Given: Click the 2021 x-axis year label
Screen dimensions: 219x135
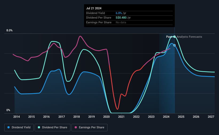Looking at the screenshot, I should point(121,117).
